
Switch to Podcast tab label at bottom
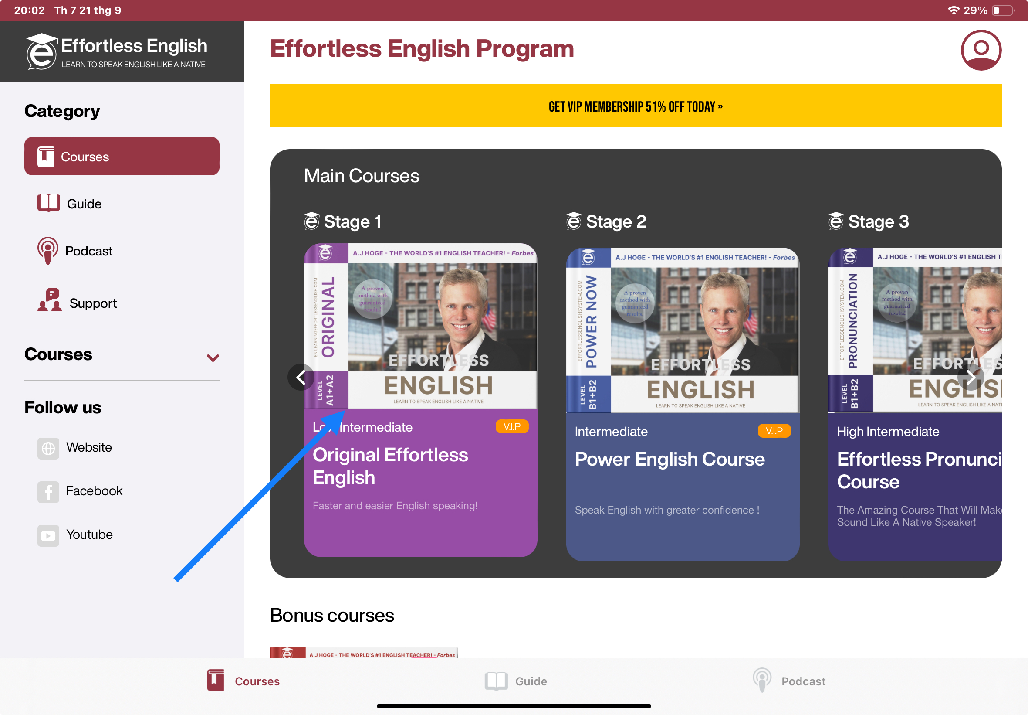[803, 681]
